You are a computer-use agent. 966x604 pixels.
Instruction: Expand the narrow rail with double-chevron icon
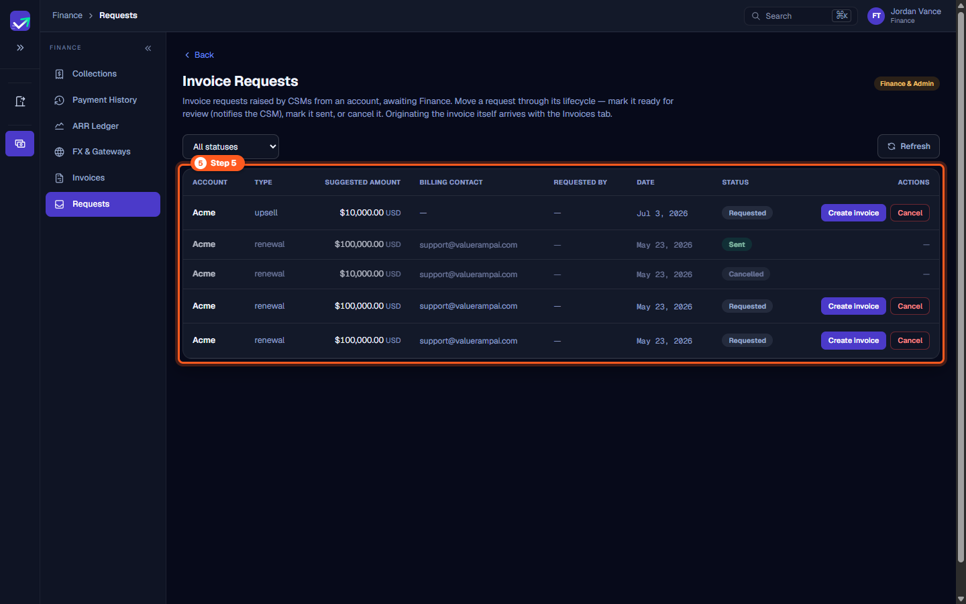coord(20,48)
